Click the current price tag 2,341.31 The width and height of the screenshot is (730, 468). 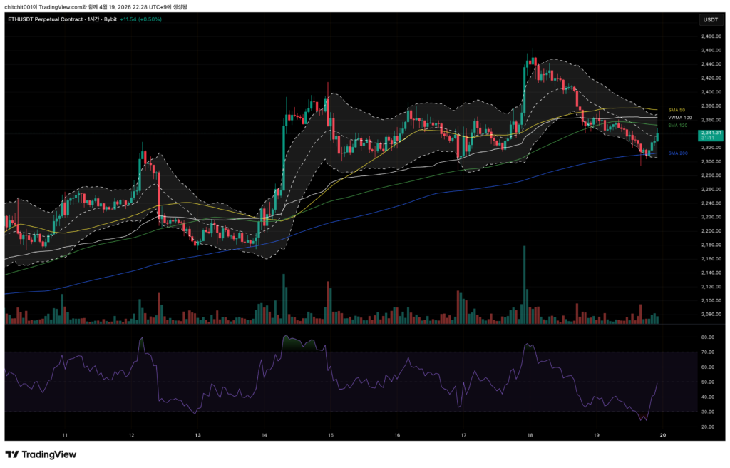click(x=711, y=133)
